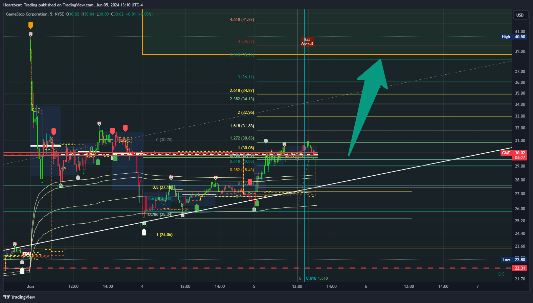Click the H30.04 high value in the header
The width and height of the screenshot is (533, 303).
(88, 14)
